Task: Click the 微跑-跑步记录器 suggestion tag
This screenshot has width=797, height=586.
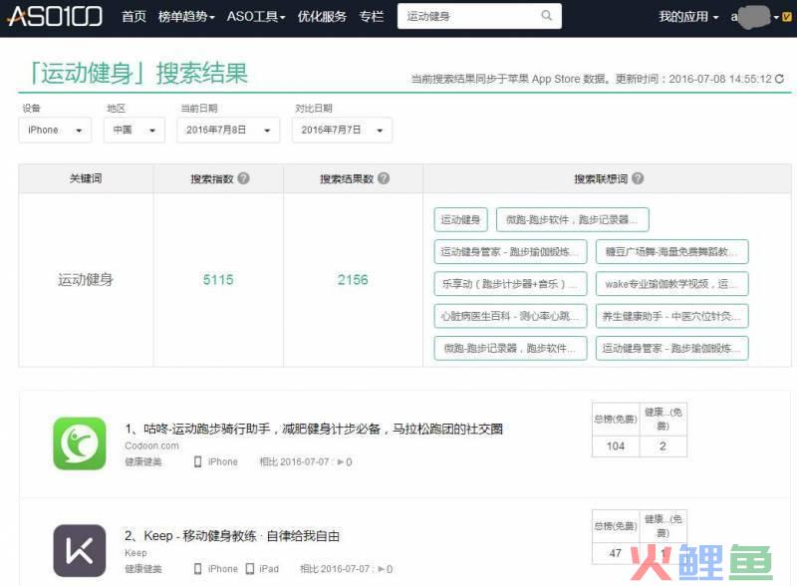Action: (x=511, y=348)
